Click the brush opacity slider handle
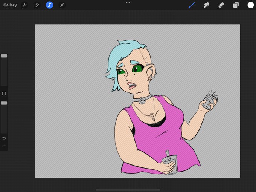Image resolution: width=256 pixels, height=192 pixels. 4,103
